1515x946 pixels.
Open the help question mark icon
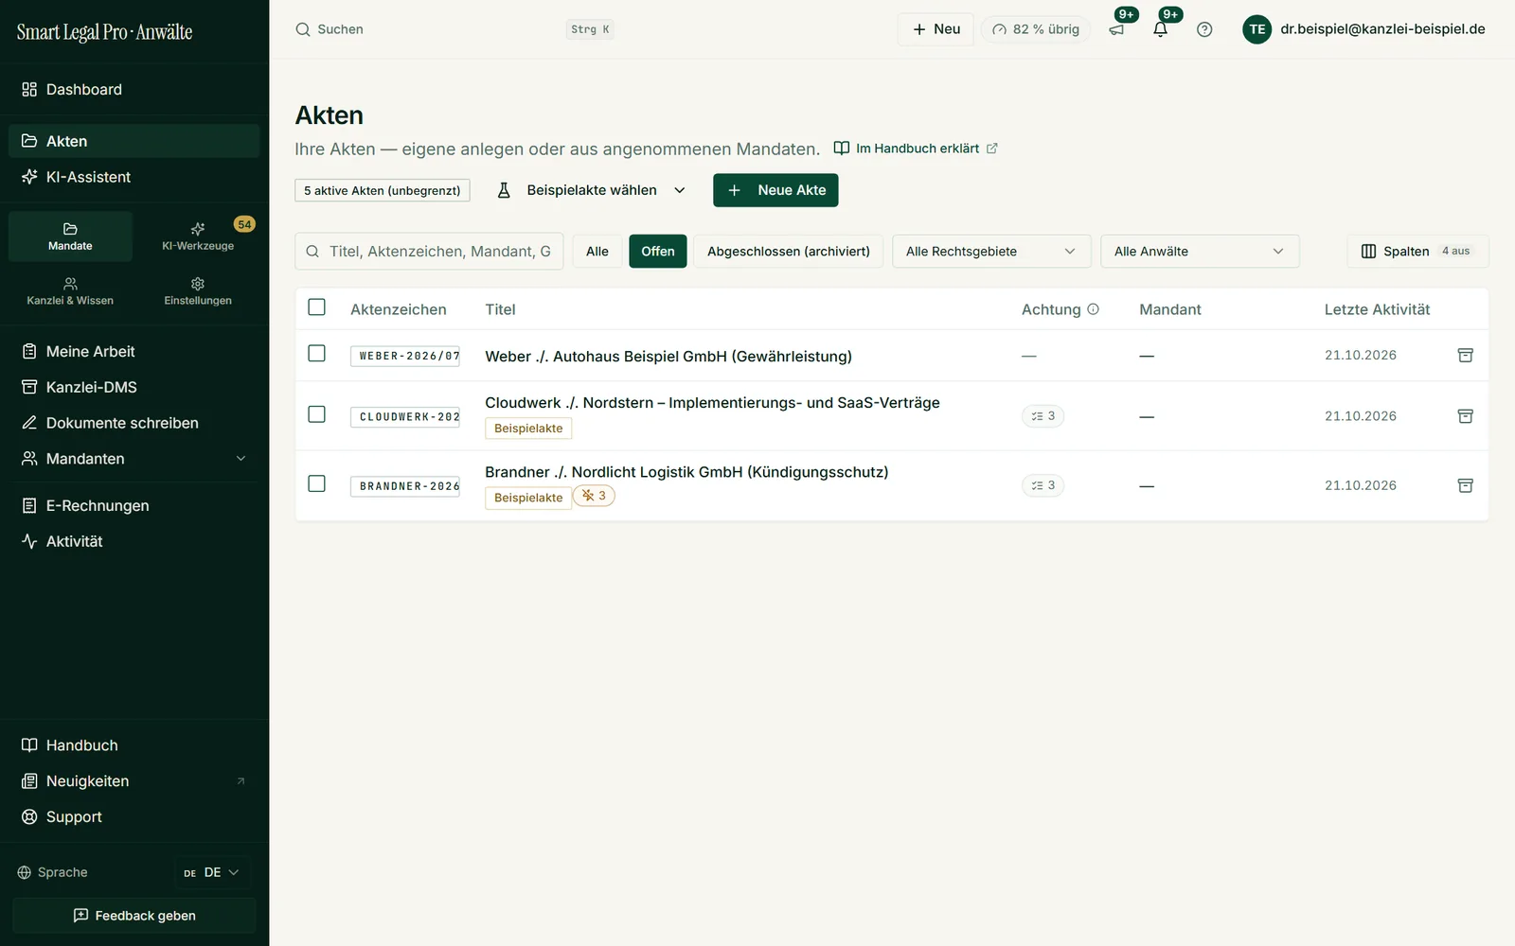click(x=1204, y=29)
